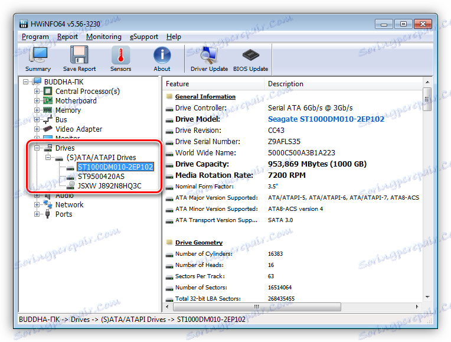
Task: Select the ST1000DM010-2EP102 tree item
Action: point(115,167)
